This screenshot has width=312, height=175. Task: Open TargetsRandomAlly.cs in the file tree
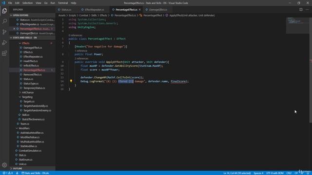pyautogui.click(x=36, y=106)
